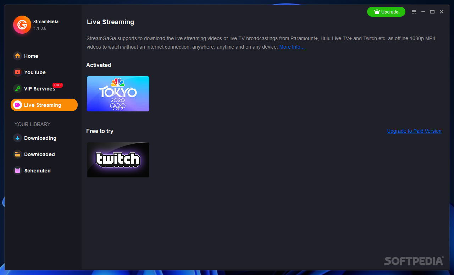Open the More Info link
Image resolution: width=454 pixels, height=275 pixels.
tap(292, 47)
